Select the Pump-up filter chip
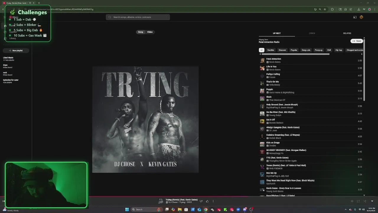The height and width of the screenshot is (213, 378). point(319,50)
